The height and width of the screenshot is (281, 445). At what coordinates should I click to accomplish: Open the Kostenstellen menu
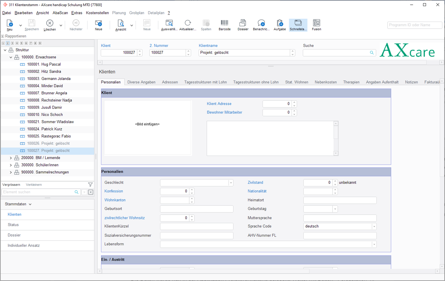(x=97, y=13)
